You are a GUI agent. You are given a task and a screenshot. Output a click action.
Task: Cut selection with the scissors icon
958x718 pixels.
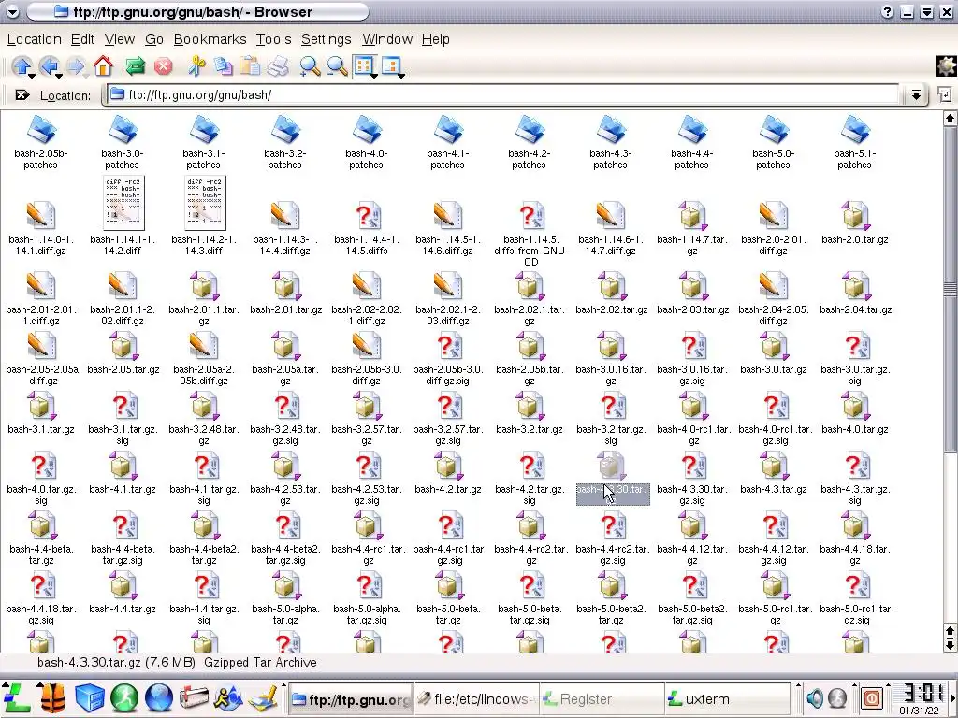click(x=196, y=65)
